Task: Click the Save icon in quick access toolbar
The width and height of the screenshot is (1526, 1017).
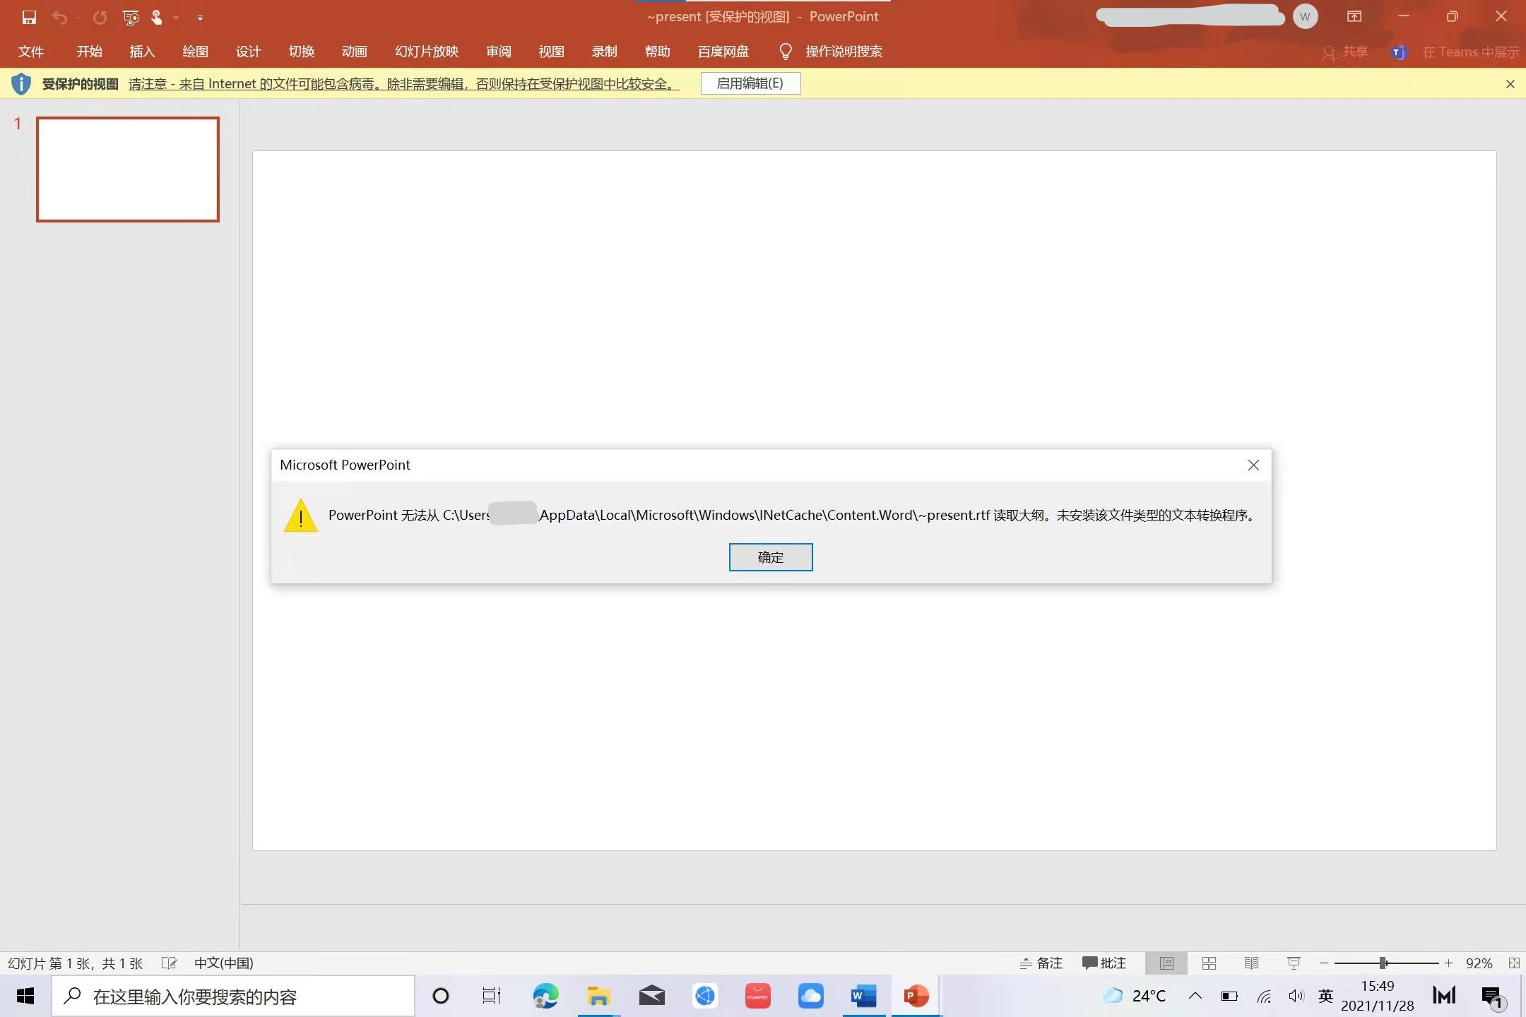Action: [29, 17]
